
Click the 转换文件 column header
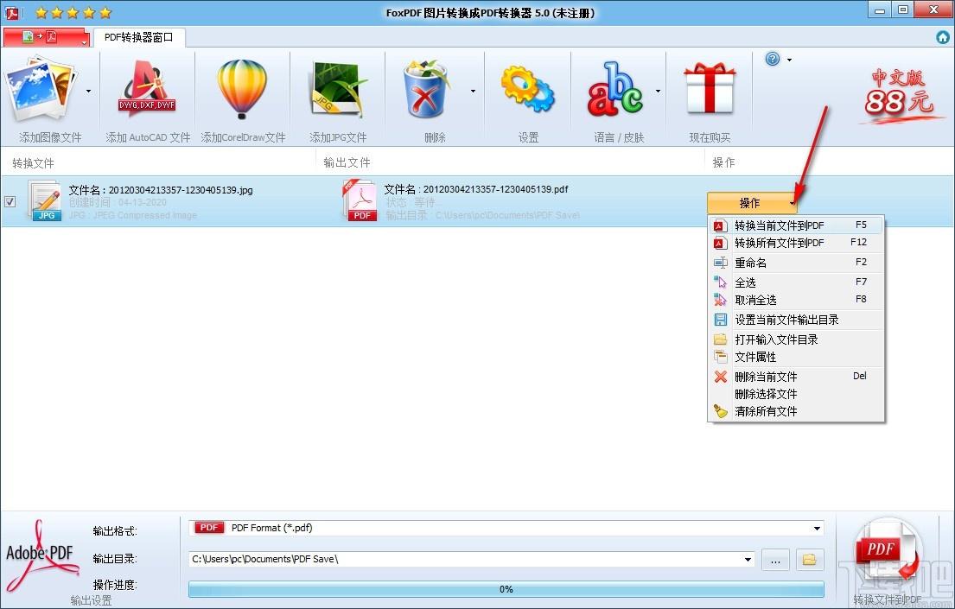pyautogui.click(x=34, y=163)
